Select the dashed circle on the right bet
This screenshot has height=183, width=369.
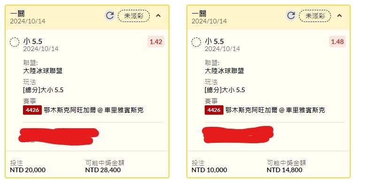click(x=196, y=42)
